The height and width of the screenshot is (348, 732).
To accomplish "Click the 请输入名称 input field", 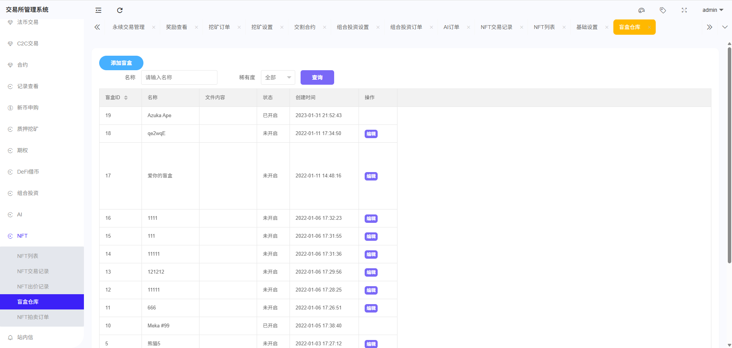I will tap(179, 77).
